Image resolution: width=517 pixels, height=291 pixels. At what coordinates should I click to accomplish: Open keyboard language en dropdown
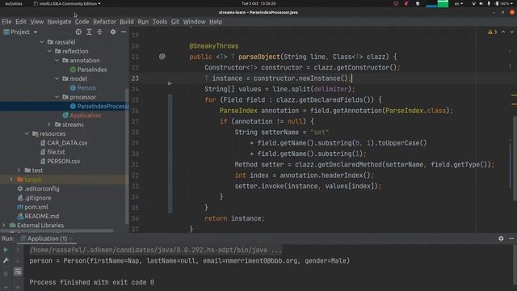point(459,3)
